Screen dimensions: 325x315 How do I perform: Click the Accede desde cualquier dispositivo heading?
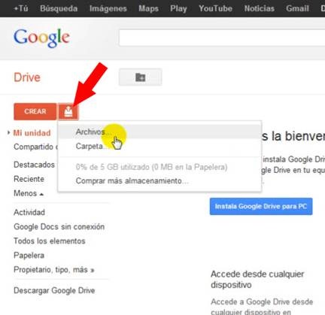coord(257,280)
